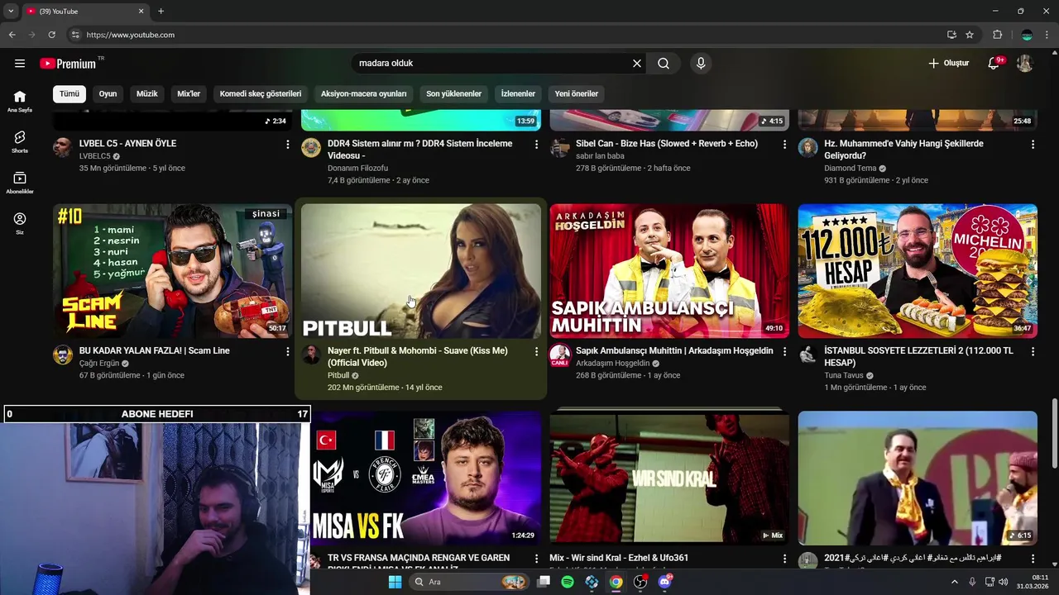Click the YouTube Premium logo
This screenshot has width=1059, height=595.
coord(68,64)
